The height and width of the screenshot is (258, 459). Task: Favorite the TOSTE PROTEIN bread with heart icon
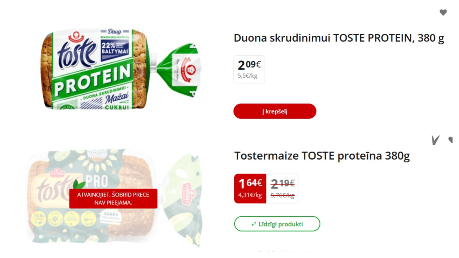pos(443,12)
